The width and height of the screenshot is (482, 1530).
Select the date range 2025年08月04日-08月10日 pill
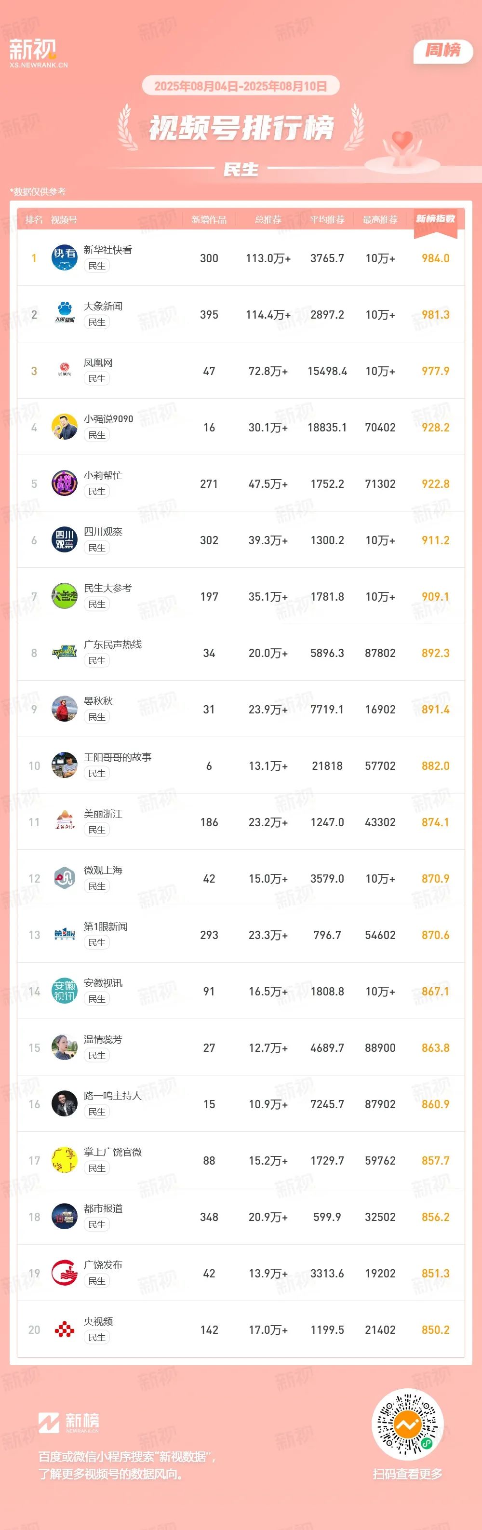pyautogui.click(x=241, y=86)
